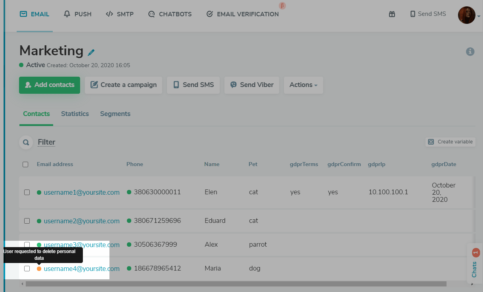The height and width of the screenshot is (292, 483).
Task: Open the gift icon in the header
Action: click(x=392, y=14)
